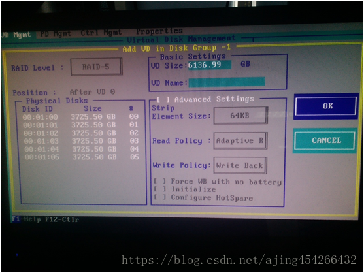
Task: Click the Size column header in Physical Disks
Action: (93, 108)
